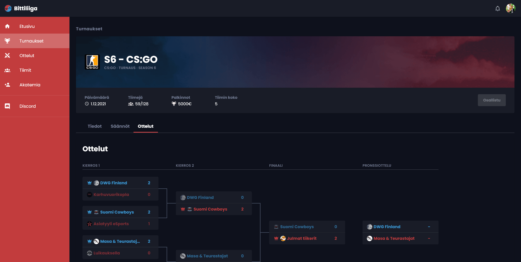Image resolution: width=521 pixels, height=262 pixels.
Task: Click the FINAALI column header
Action: click(276, 165)
